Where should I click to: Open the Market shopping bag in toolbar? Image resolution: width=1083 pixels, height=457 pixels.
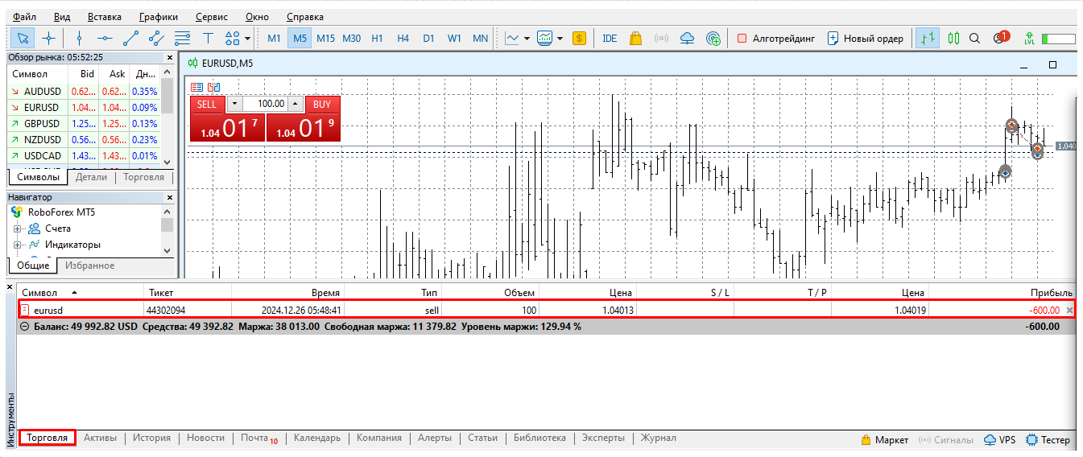point(635,38)
